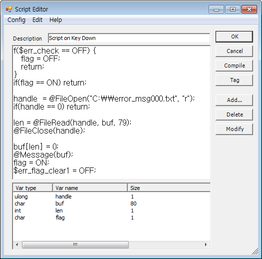Image resolution: width=262 pixels, height=259 pixels.
Task: Click the Script Editor title bar icon
Action: click(x=9, y=9)
